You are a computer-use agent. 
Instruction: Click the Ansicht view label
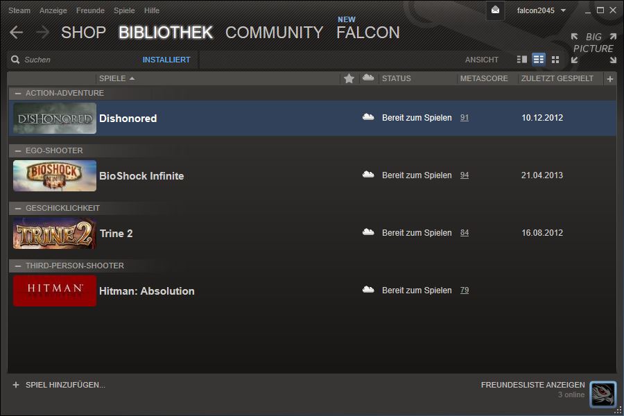pos(482,60)
